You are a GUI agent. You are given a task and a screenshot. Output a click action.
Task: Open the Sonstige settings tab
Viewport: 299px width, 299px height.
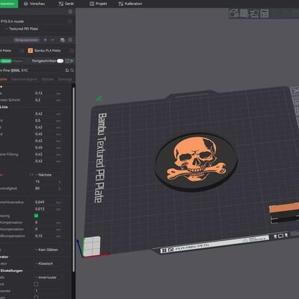coord(65,79)
